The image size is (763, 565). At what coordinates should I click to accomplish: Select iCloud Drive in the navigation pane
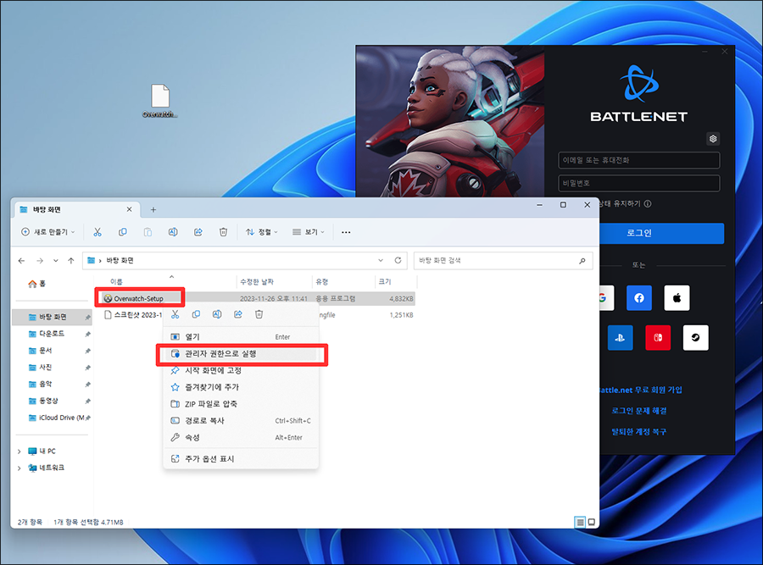point(52,418)
